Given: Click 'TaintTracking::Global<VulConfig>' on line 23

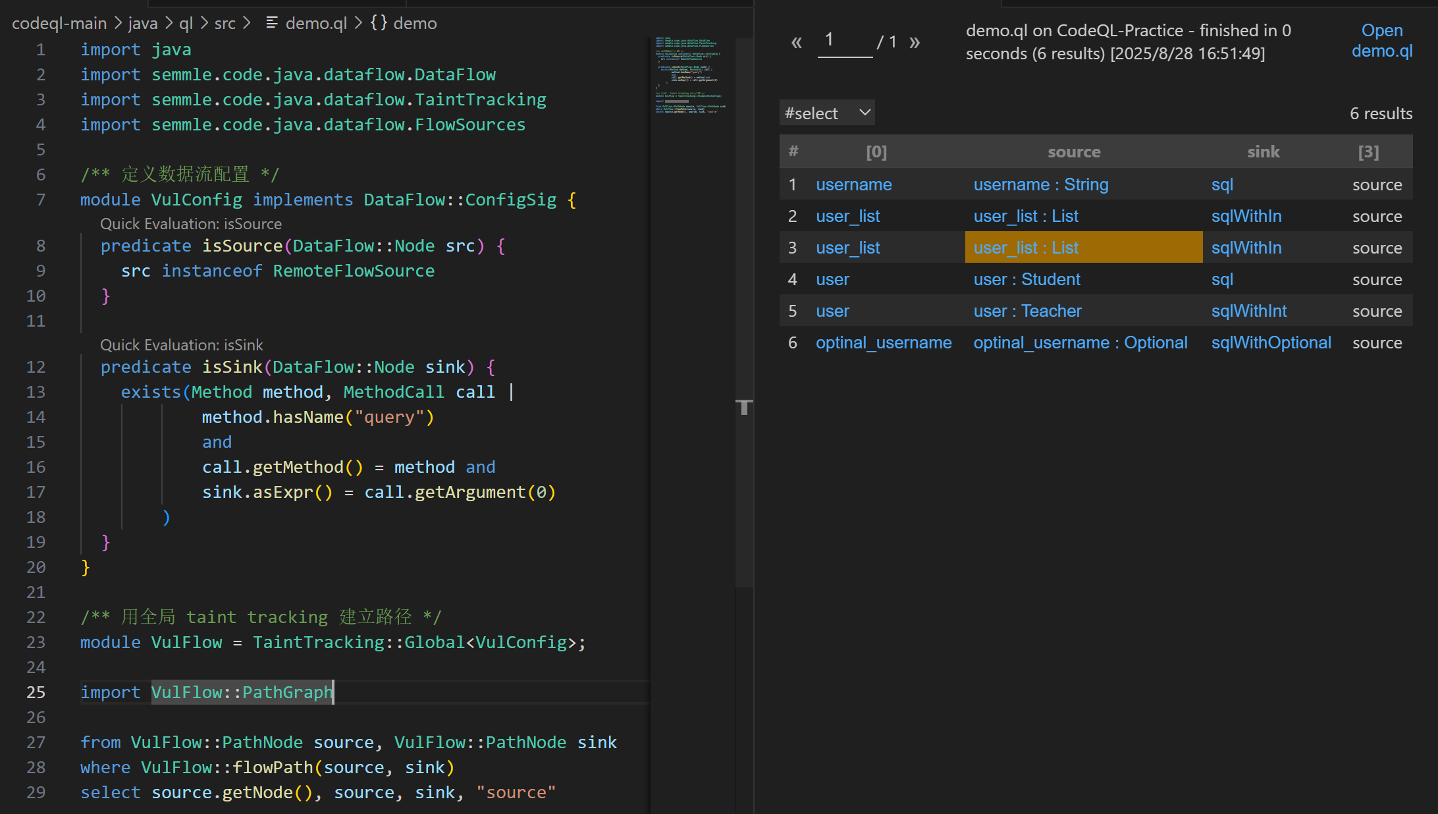Looking at the screenshot, I should pos(414,642).
